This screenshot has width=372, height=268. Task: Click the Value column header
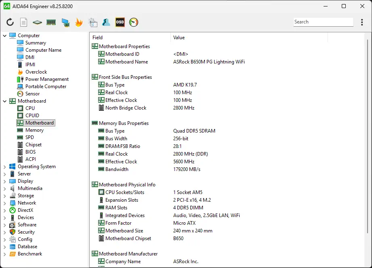(x=249, y=38)
